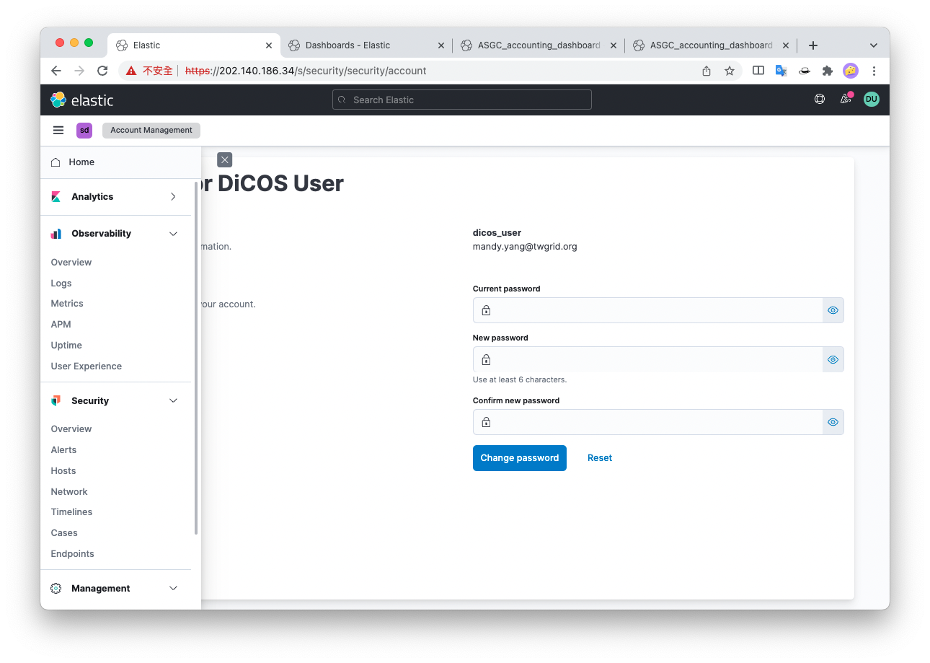Click the Chrome profile avatar

tap(851, 71)
